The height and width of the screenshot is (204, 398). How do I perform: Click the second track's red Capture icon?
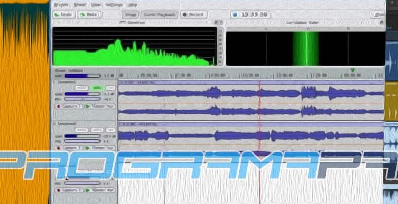59,148
